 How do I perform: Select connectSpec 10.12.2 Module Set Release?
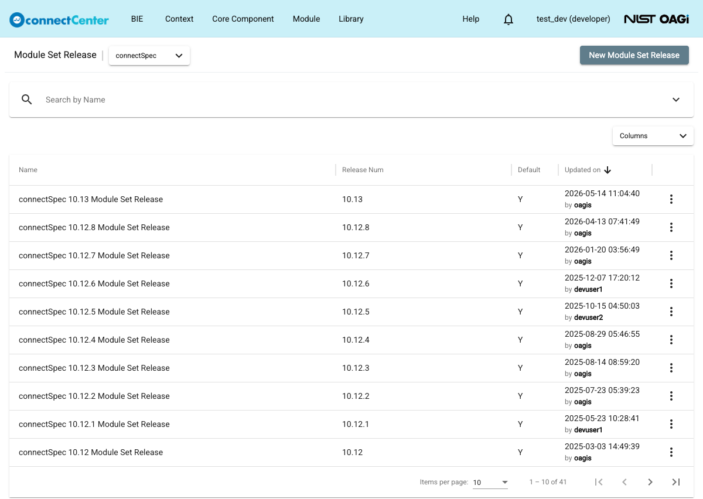(x=94, y=396)
